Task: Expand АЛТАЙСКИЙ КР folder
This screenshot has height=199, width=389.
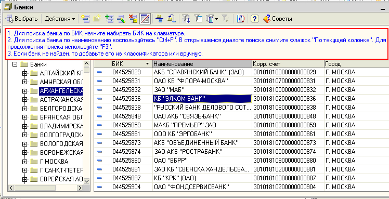Action: 24,73
